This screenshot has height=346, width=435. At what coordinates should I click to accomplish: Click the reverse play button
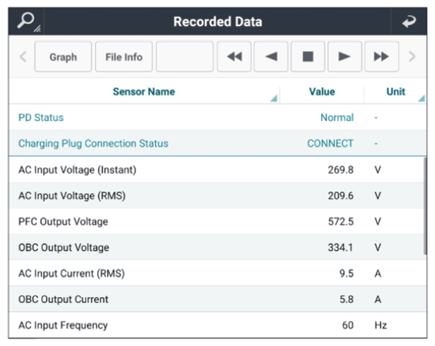(x=271, y=56)
